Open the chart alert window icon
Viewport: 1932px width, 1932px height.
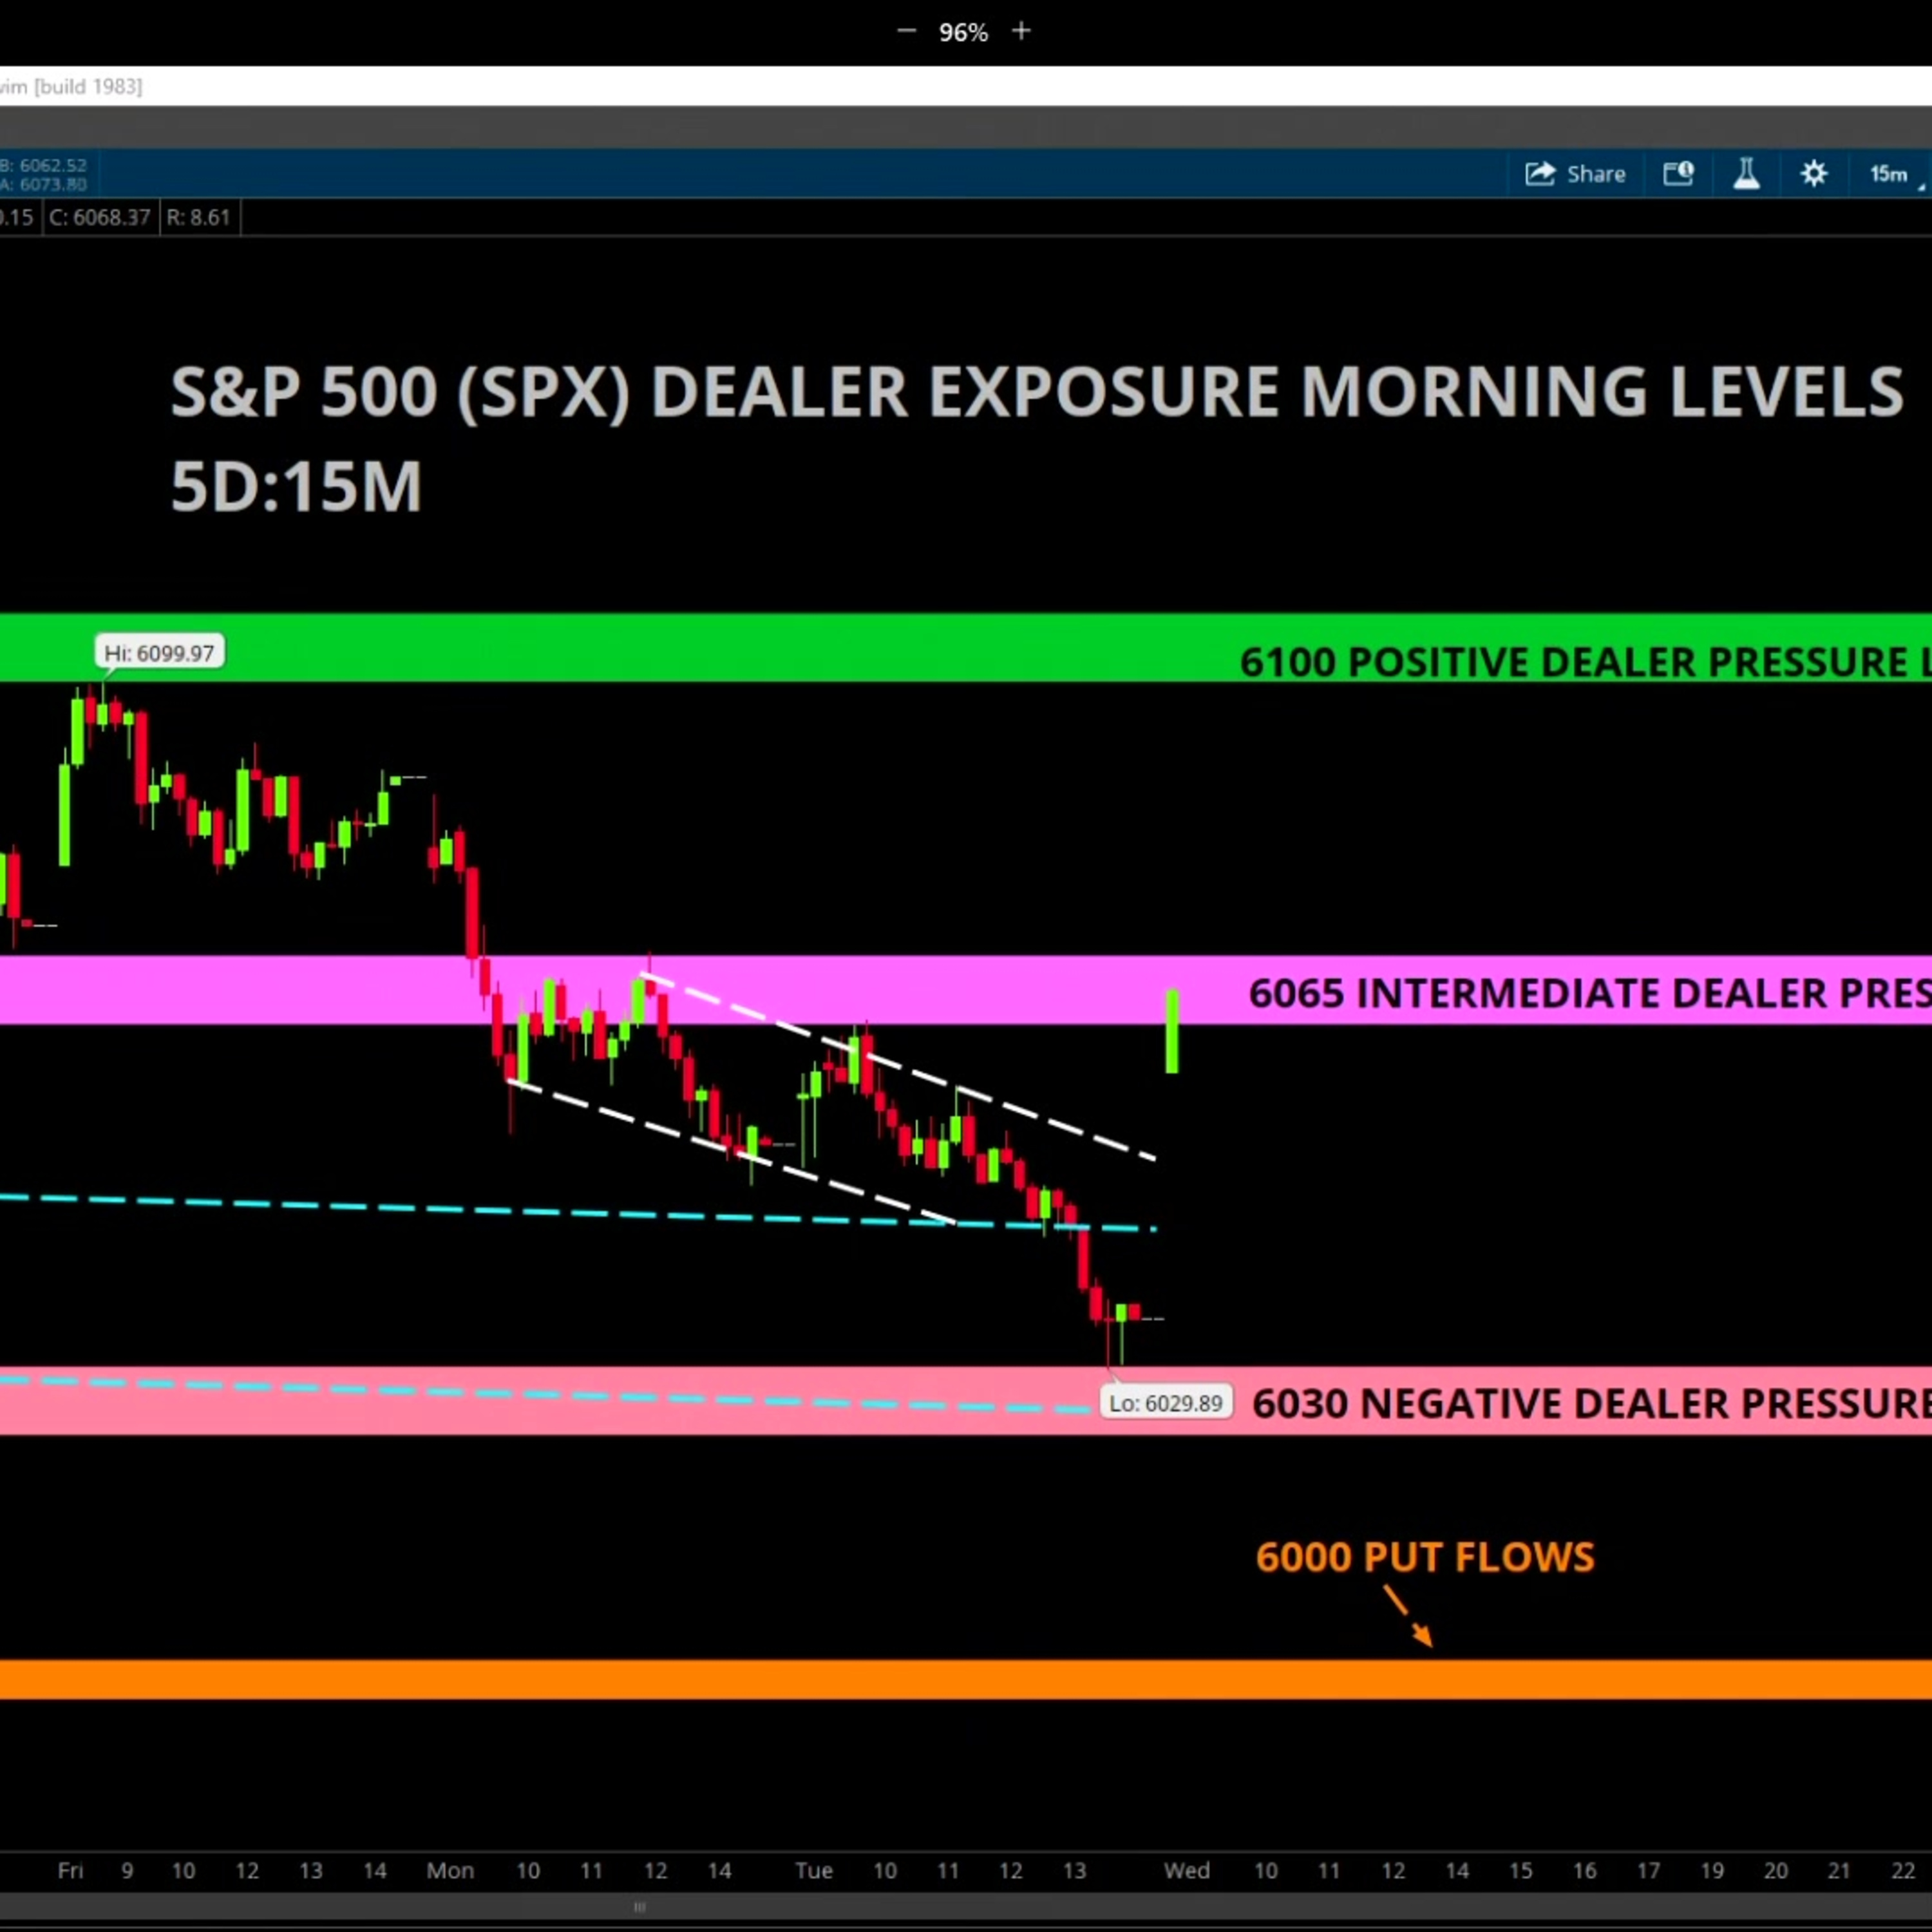point(1678,174)
